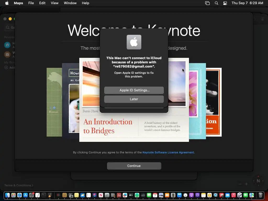Open Dictionary from the Dock
This screenshot has height=201, width=268.
[119, 195]
